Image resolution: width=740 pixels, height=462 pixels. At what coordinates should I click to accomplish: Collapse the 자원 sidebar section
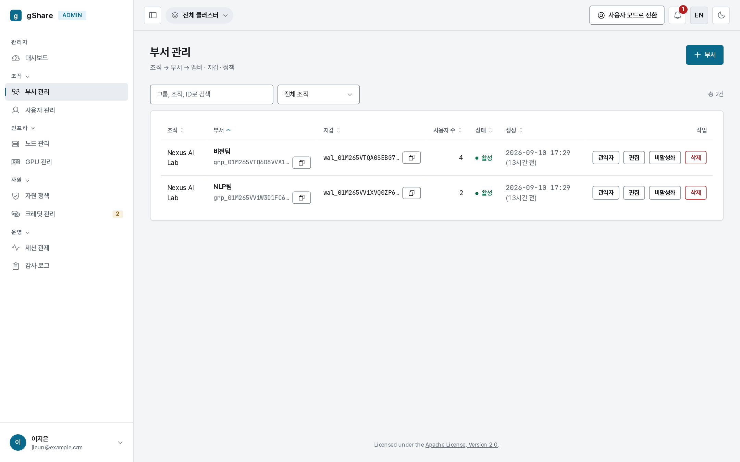point(20,180)
